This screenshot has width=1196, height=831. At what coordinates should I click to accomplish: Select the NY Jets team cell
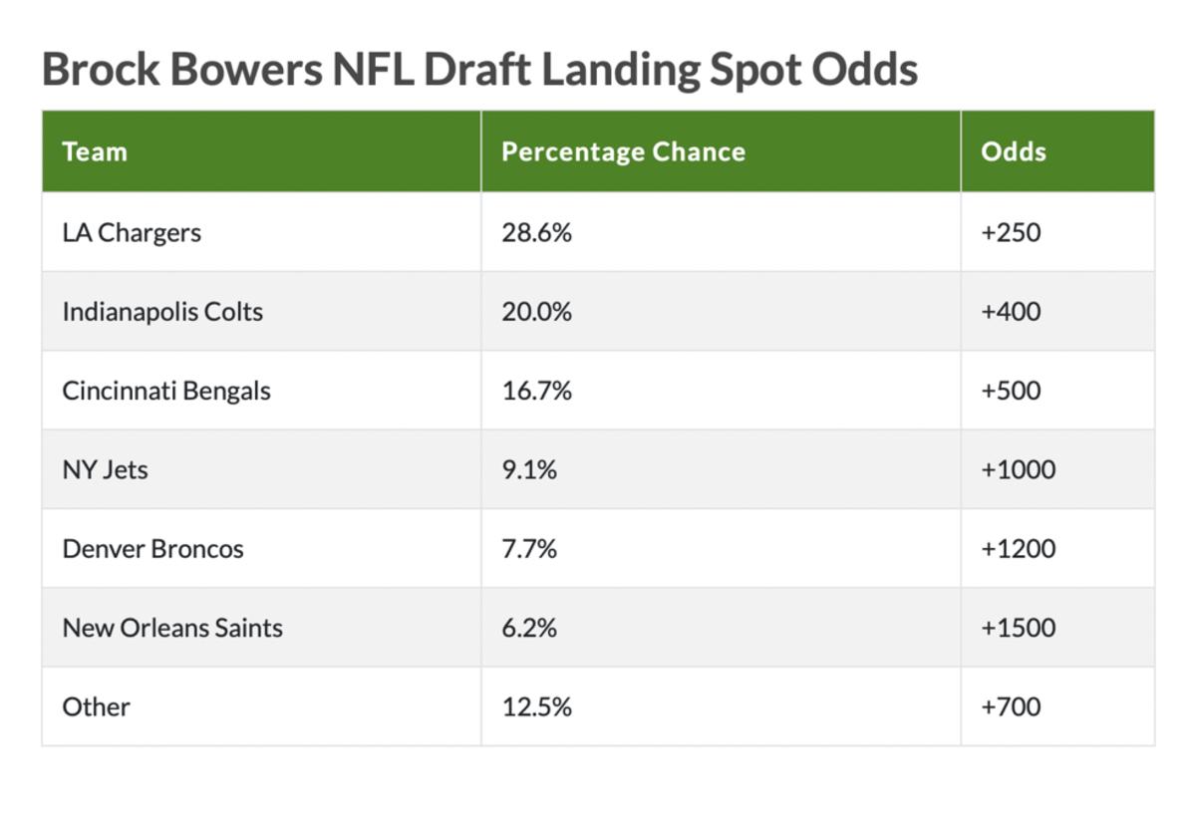click(261, 469)
